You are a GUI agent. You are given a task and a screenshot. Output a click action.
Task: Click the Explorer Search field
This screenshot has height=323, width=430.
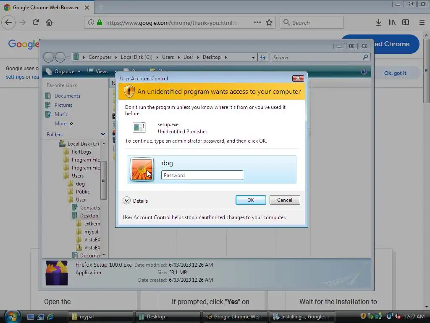pyautogui.click(x=320, y=57)
